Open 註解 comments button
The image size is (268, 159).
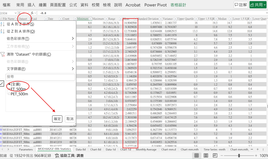[241, 5]
